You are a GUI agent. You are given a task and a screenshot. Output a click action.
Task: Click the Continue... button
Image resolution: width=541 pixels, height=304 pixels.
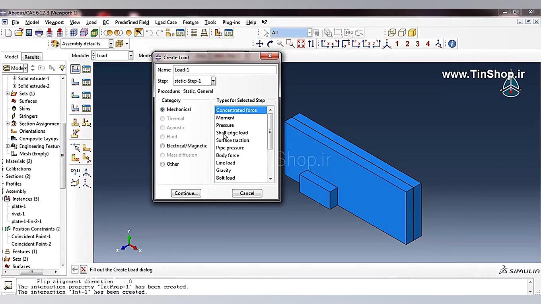tap(186, 193)
